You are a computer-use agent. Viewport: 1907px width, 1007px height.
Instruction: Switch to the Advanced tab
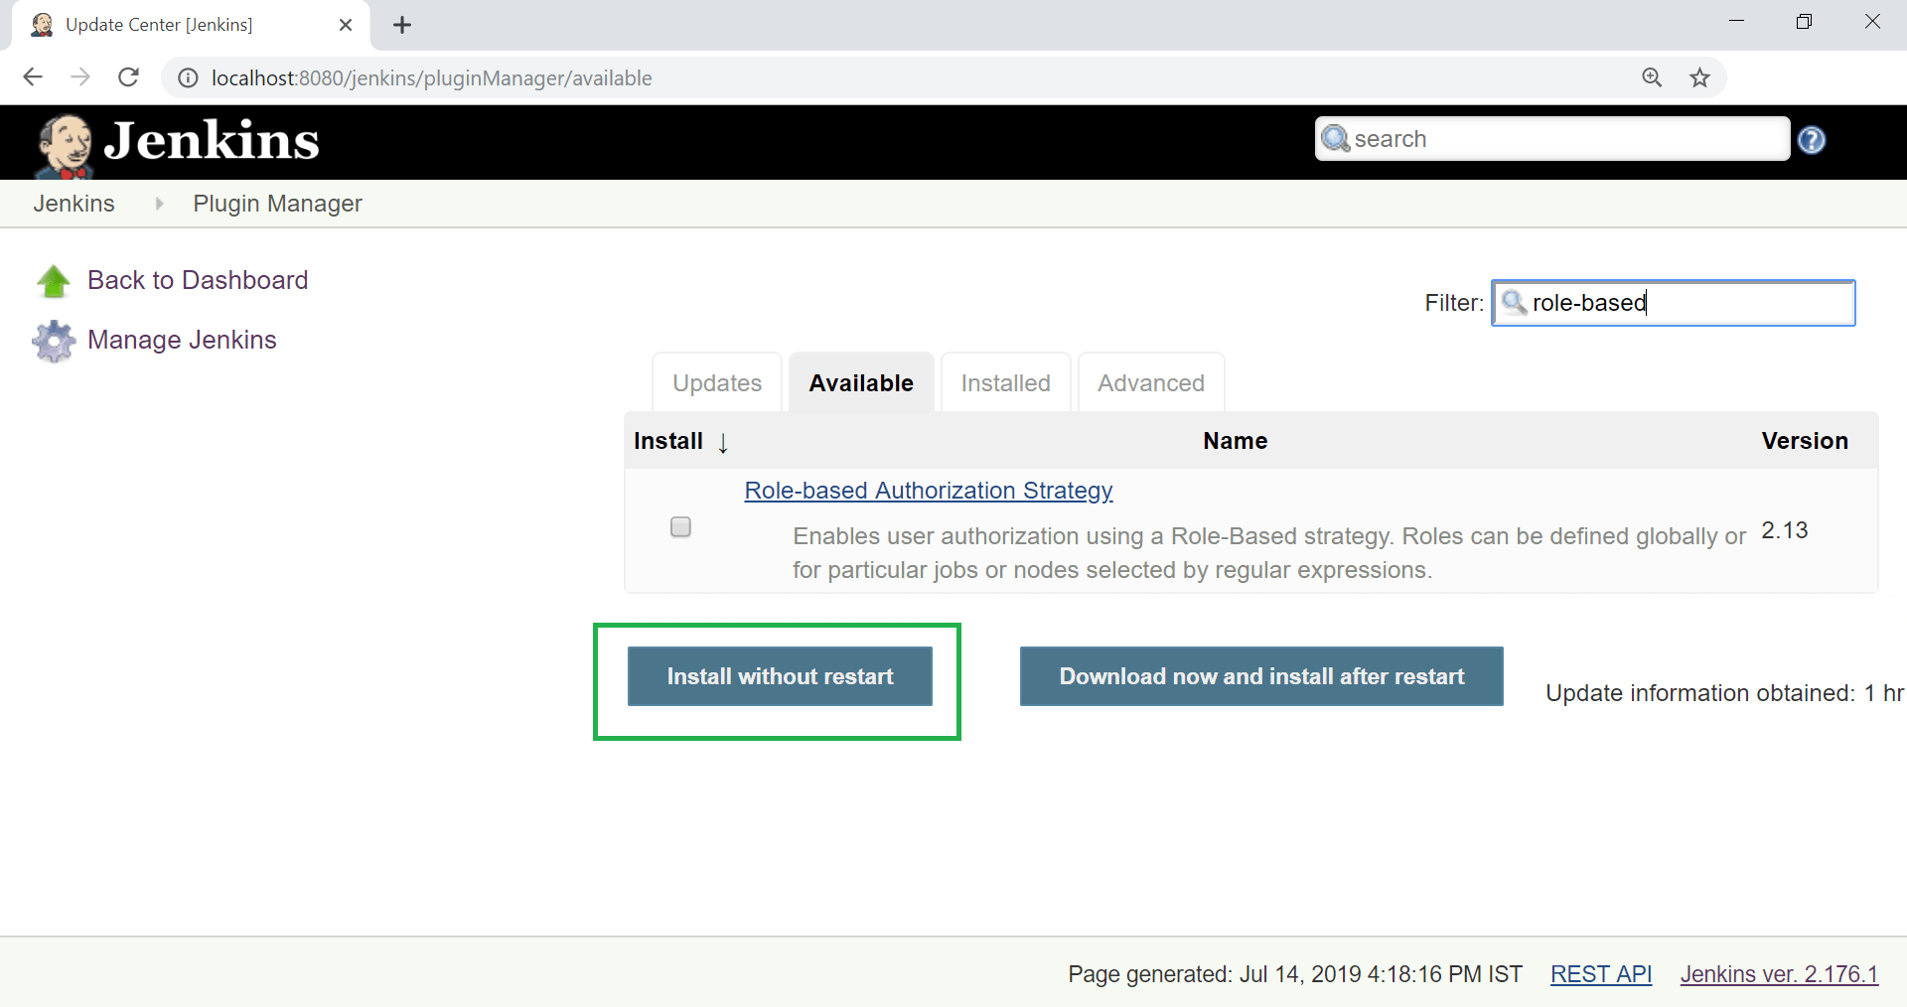point(1151,382)
